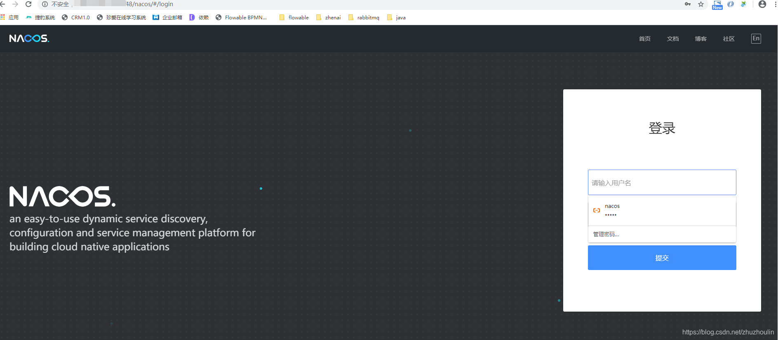The image size is (778, 340).
Task: Open 管理密码 manage passwords option
Action: 662,234
